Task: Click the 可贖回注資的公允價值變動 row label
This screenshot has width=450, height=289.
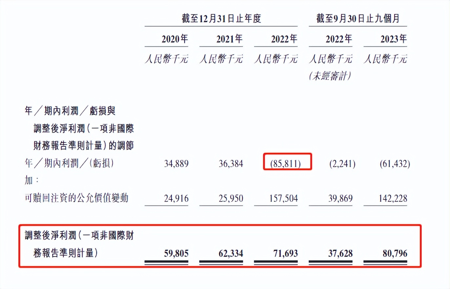Action: tap(76, 198)
